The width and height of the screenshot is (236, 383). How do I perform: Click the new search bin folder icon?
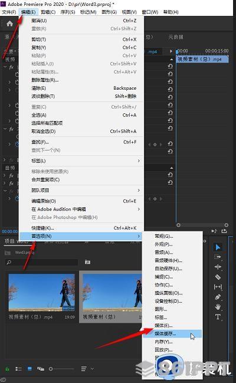pyautogui.click(x=87, y=262)
